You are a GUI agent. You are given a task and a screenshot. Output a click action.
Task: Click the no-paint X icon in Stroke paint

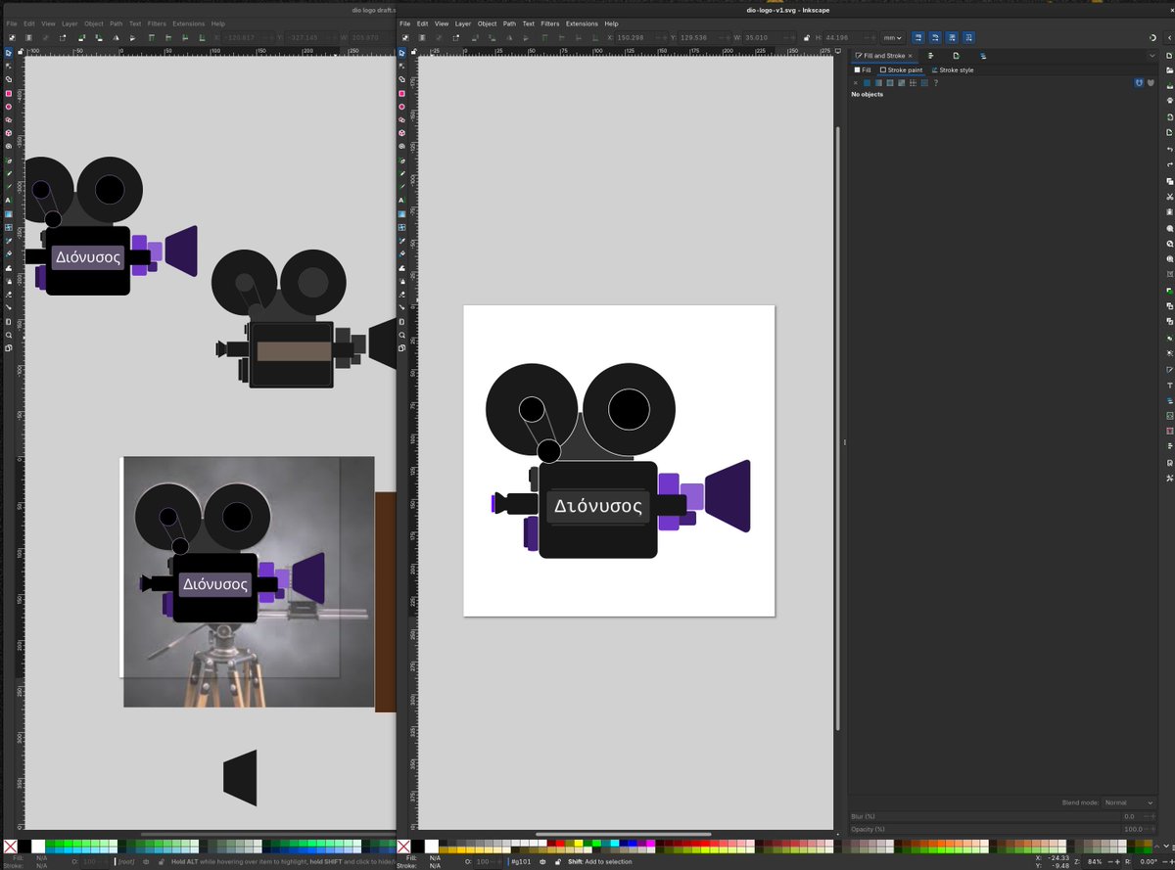tap(855, 82)
